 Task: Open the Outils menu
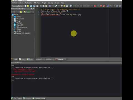(57, 3)
